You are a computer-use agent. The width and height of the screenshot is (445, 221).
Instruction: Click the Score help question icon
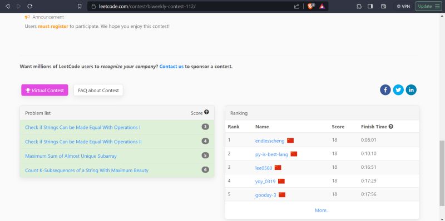tap(206, 112)
